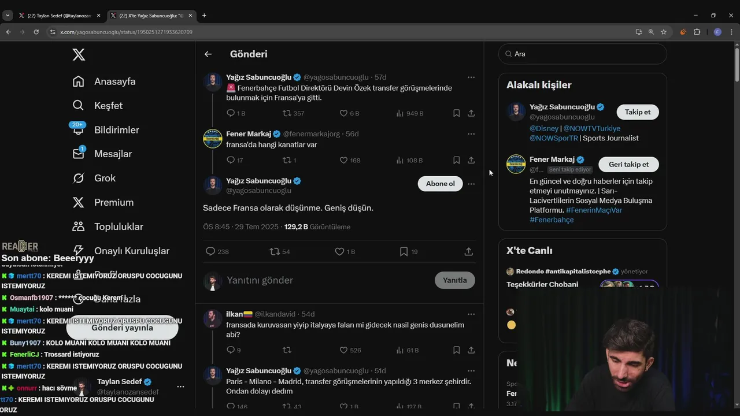Viewport: 740px width, 416px height.
Task: Bookmark ilkan comment
Action: (456, 350)
